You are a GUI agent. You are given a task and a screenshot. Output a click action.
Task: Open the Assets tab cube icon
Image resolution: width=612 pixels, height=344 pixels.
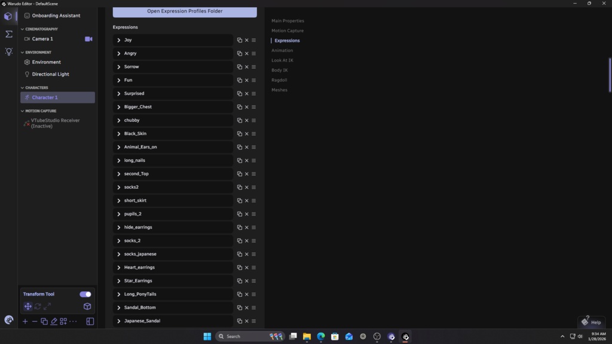tap(8, 16)
